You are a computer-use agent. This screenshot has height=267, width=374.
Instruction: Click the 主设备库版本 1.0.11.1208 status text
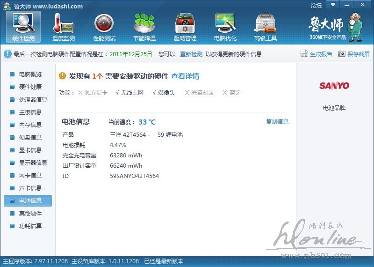(105, 261)
